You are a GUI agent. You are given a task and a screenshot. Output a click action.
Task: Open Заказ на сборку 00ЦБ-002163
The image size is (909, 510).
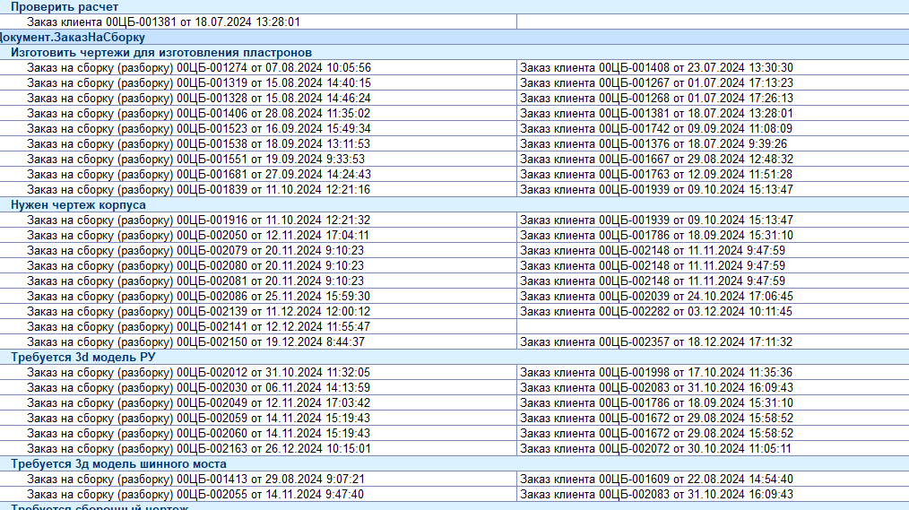[x=199, y=448]
